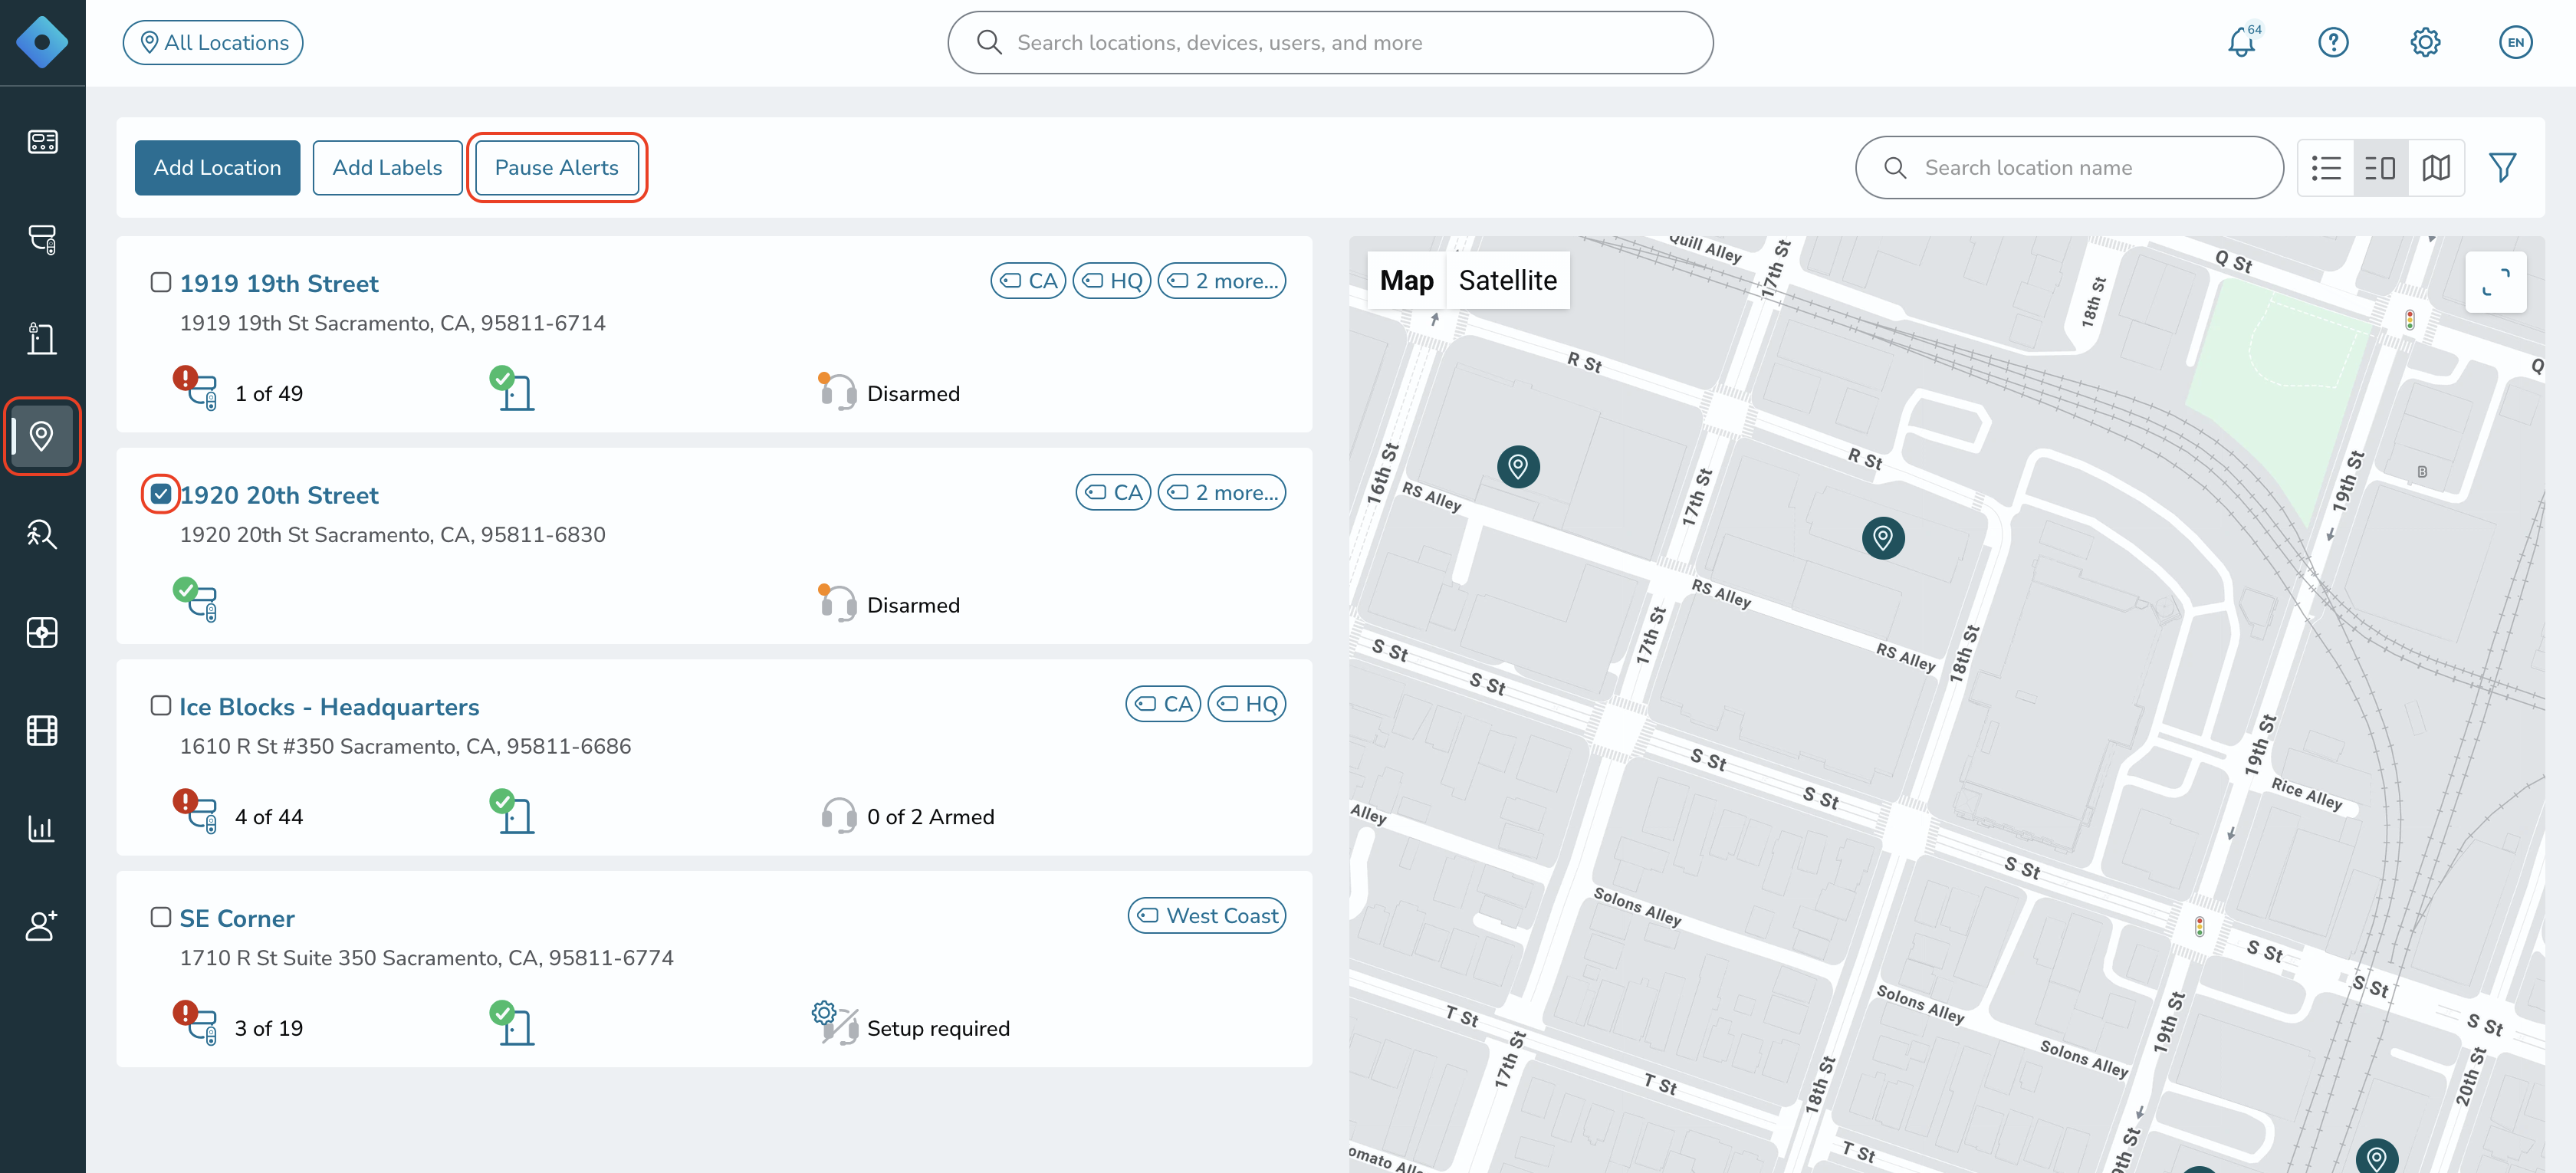Open the help question mark icon
Screen dimensions: 2576x1173
[2333, 42]
